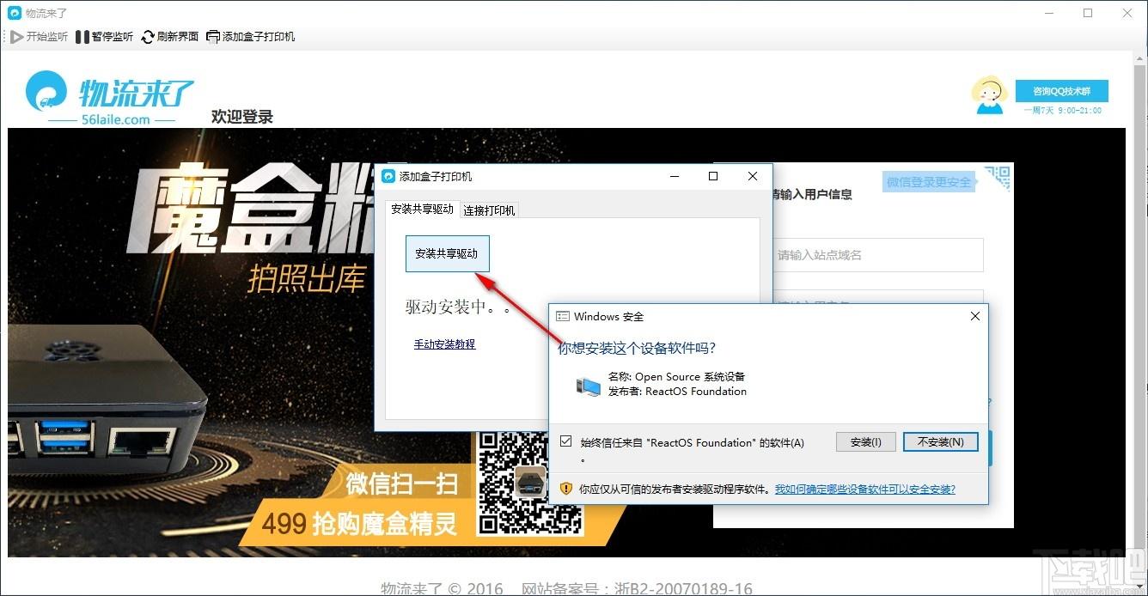Click the 物流来了 logo icon

point(46,92)
